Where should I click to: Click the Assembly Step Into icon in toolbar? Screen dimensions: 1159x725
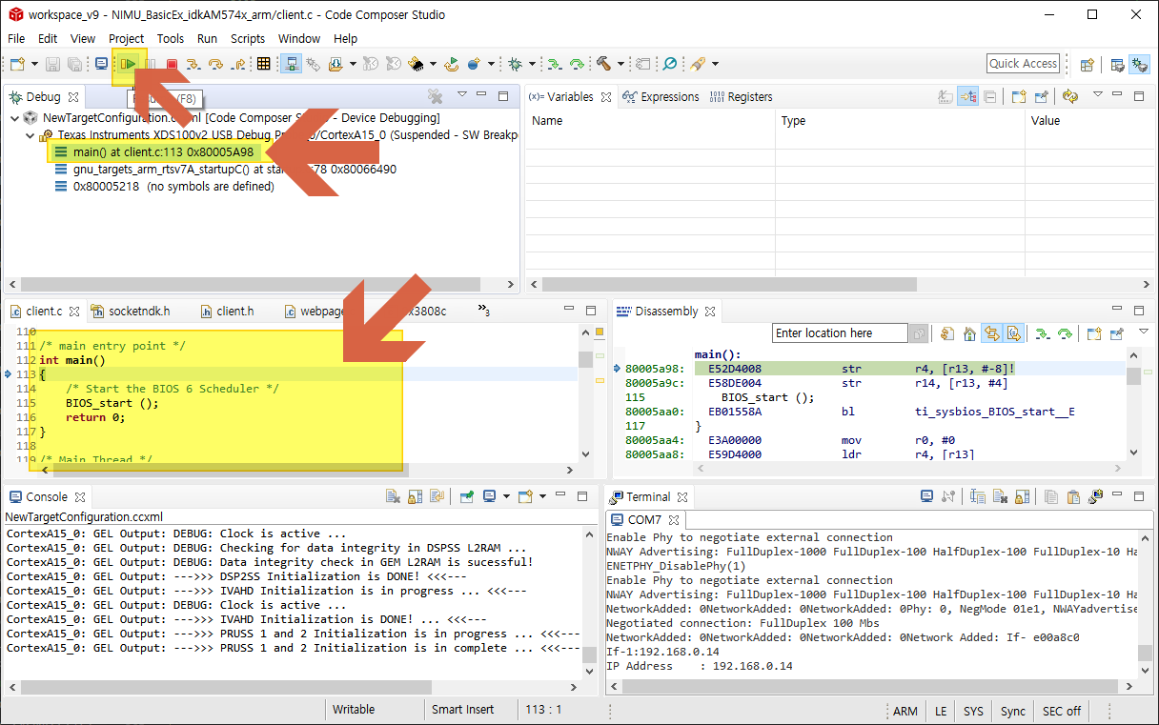pyautogui.click(x=555, y=64)
